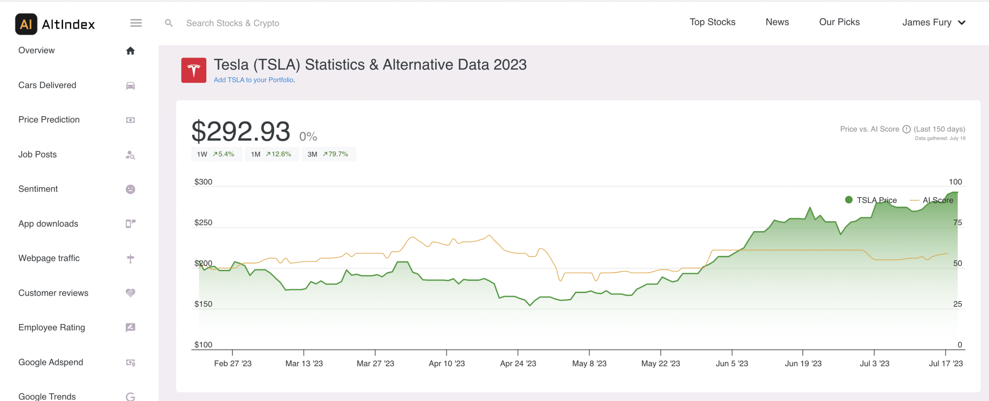The image size is (989, 401).
Task: Toggle the AI Score legend series
Action: coord(931,200)
